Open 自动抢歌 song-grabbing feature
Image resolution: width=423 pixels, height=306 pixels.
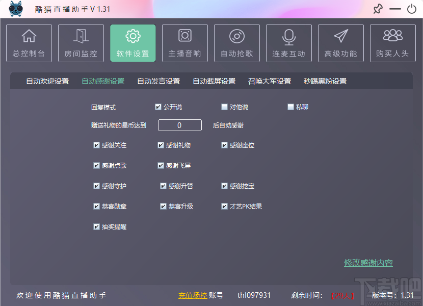point(236,43)
